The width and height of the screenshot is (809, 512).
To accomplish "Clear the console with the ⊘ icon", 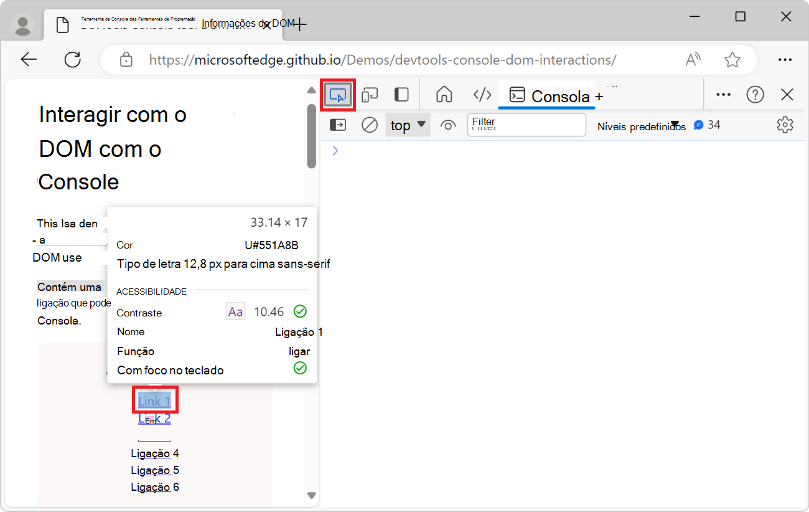I will (x=369, y=125).
